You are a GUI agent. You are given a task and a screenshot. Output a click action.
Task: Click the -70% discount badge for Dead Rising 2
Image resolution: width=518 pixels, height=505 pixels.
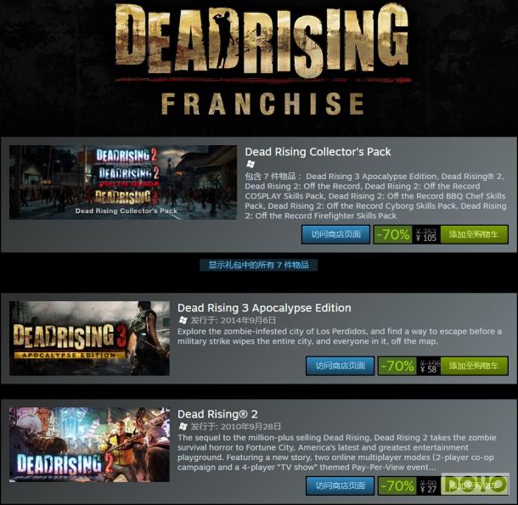click(x=397, y=485)
